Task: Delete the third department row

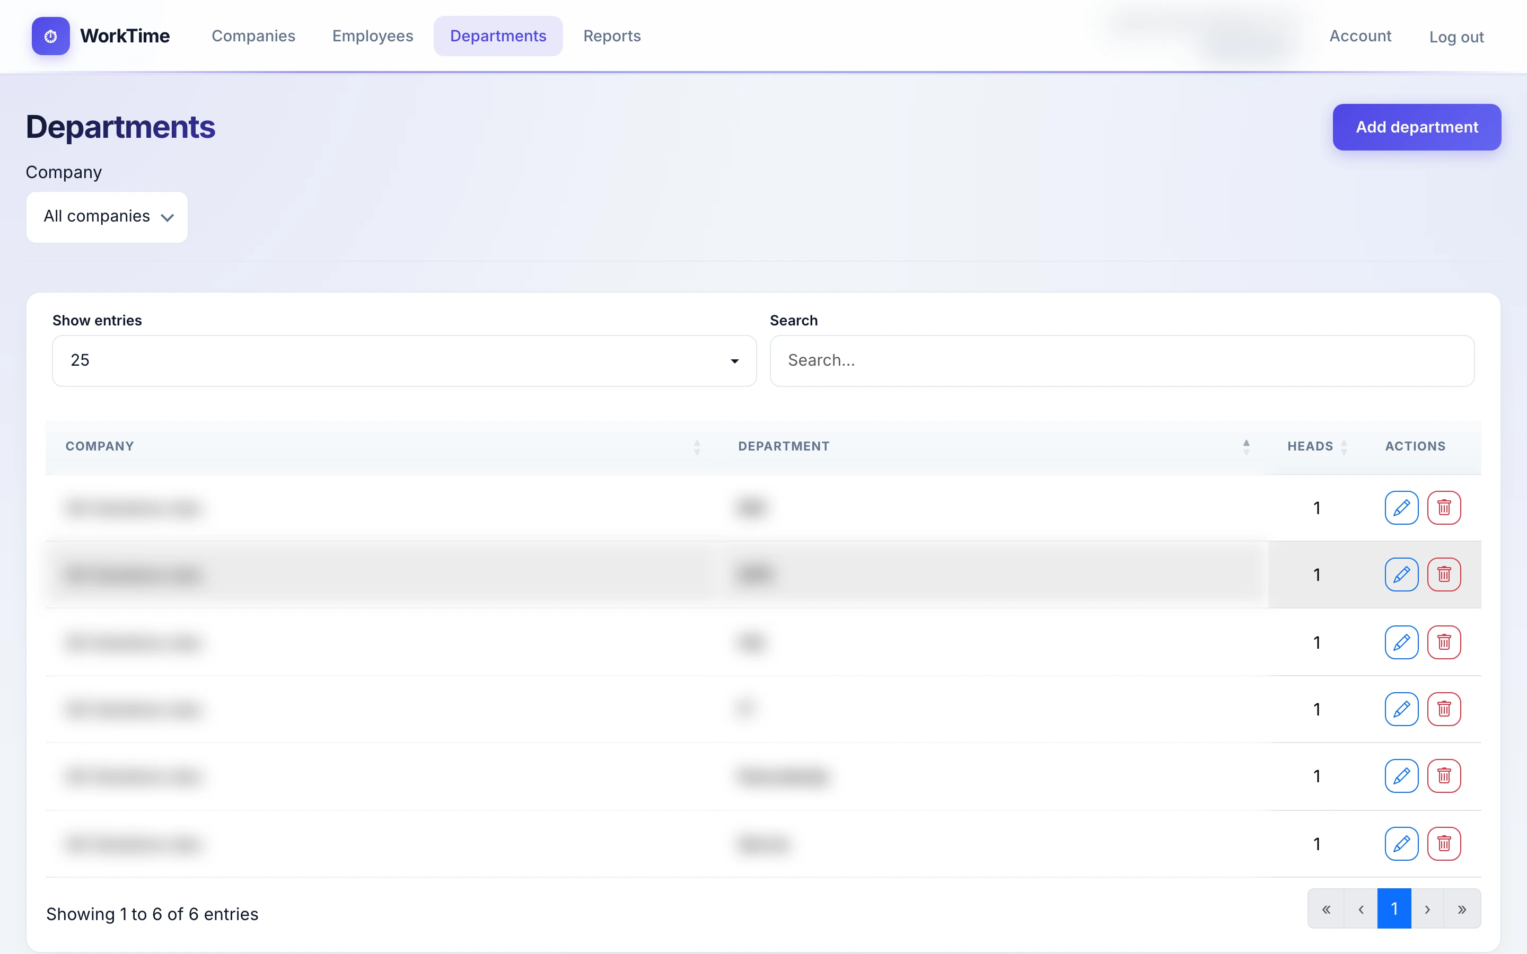Action: [1444, 642]
